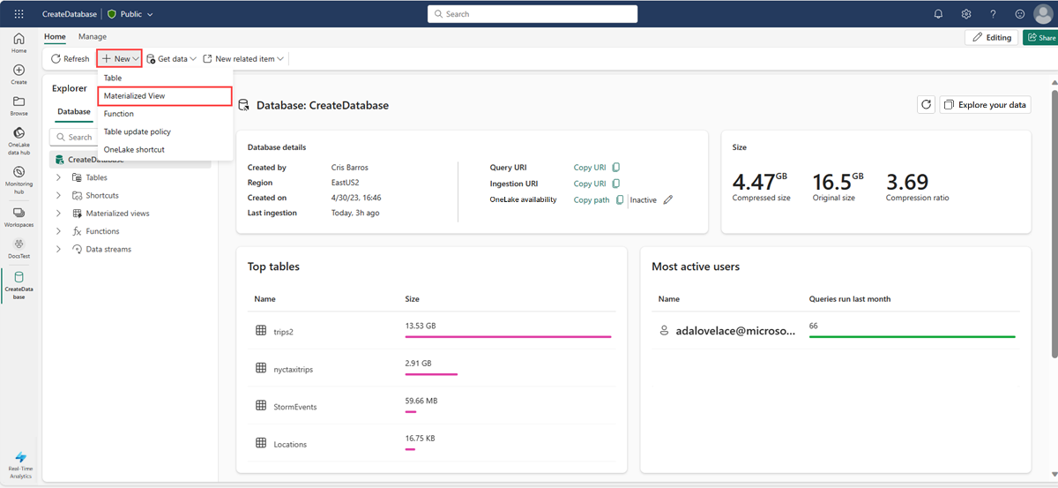Copy the Query URI with the copy icon
1058x488 pixels.
point(616,168)
